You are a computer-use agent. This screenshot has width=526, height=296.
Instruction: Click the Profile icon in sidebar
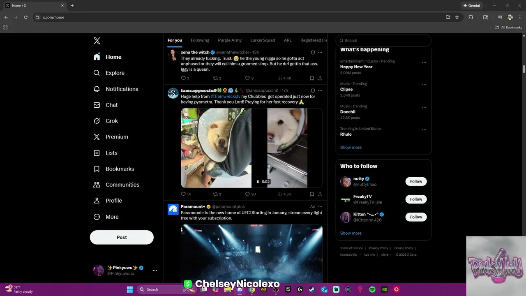[97, 201]
